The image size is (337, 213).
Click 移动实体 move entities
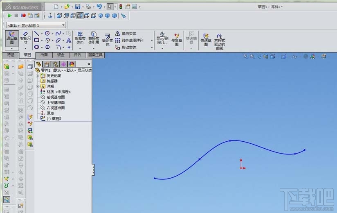pos(126,47)
